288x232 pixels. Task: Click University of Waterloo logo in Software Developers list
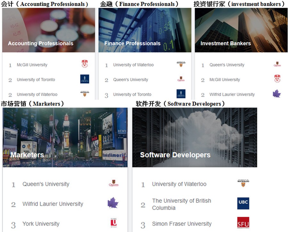point(243,183)
